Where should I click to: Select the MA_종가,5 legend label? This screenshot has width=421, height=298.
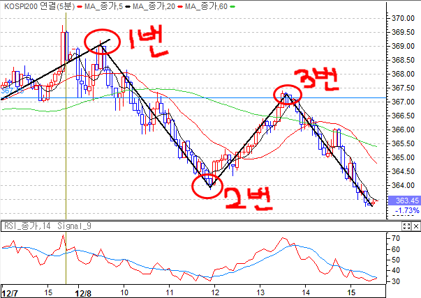103,6
